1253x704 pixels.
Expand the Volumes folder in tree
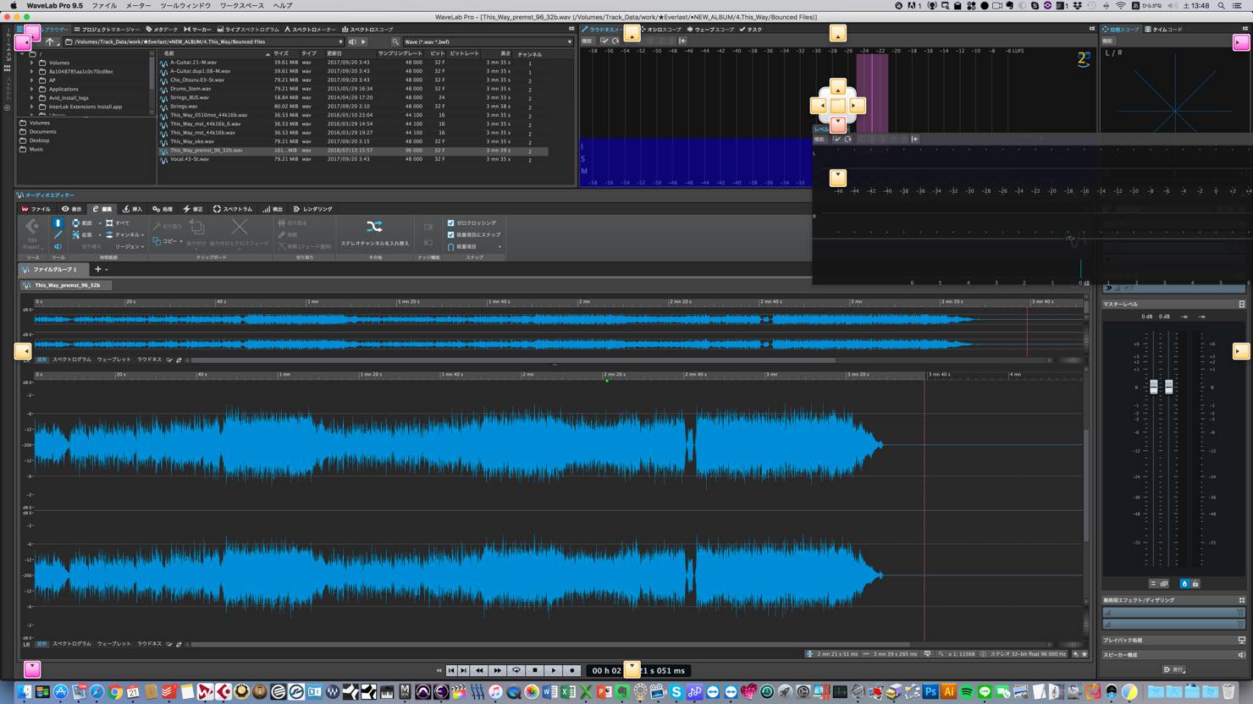32,63
